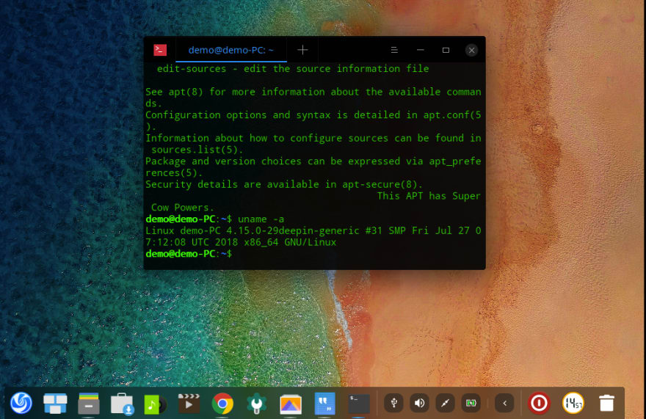Image resolution: width=646 pixels, height=419 pixels.
Task: Open the clock showing 14:57
Action: [573, 403]
